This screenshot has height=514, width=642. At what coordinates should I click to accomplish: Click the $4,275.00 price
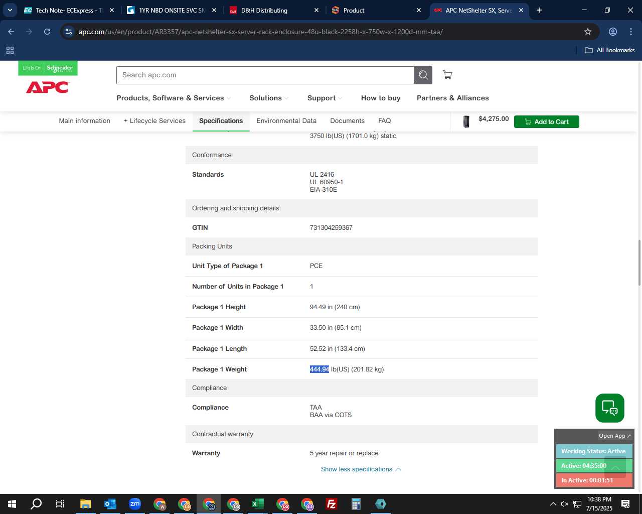(x=494, y=119)
